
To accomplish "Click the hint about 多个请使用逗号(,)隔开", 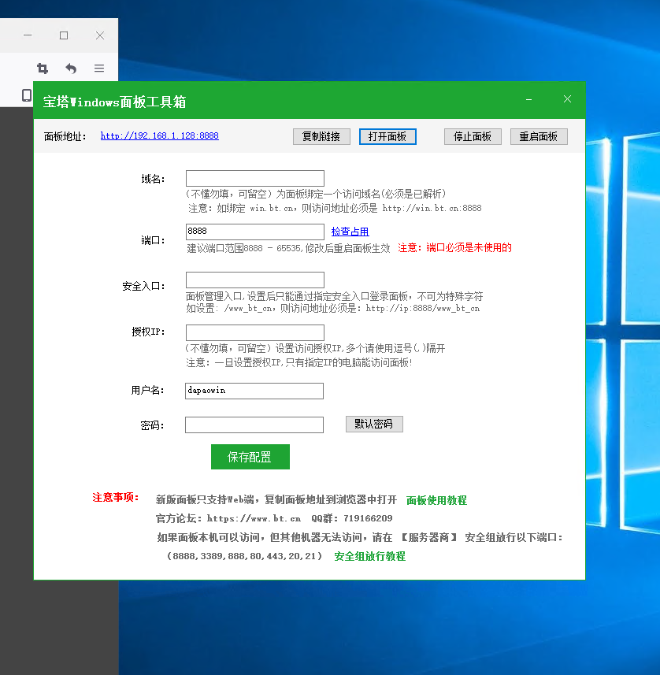I will tap(395, 348).
